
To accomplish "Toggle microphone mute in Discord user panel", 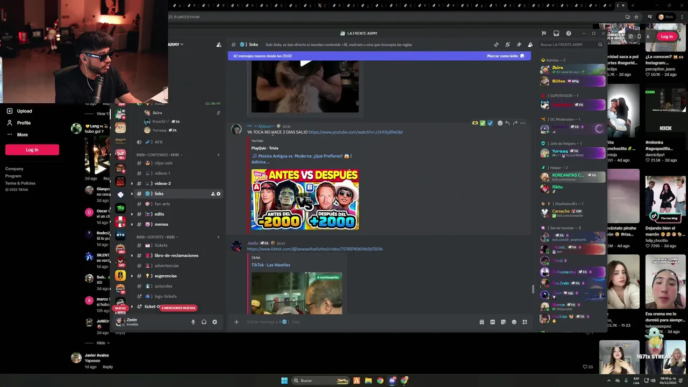I will [193, 322].
